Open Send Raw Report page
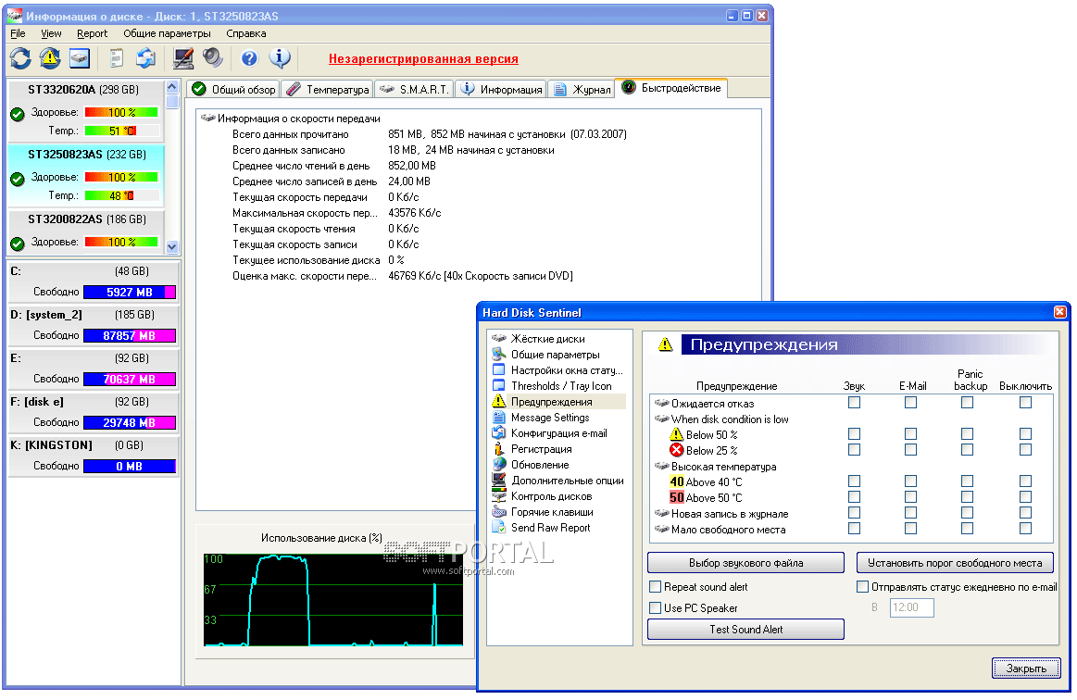 550,529
